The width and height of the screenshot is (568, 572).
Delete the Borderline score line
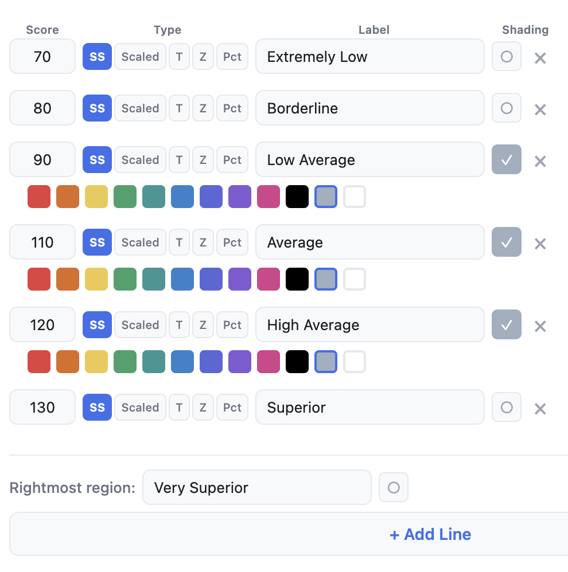(540, 109)
